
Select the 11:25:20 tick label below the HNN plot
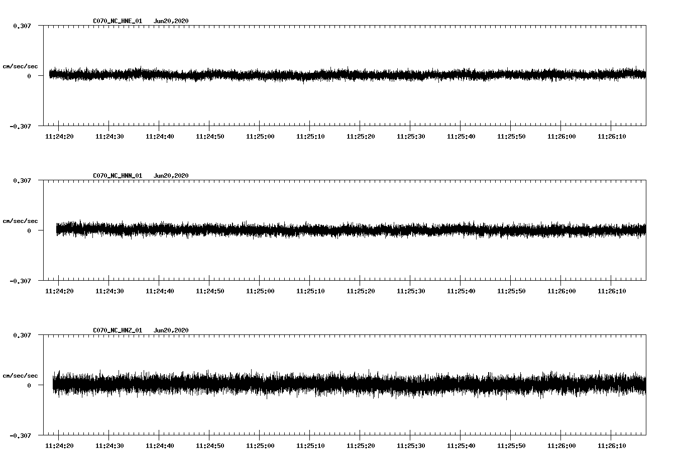361,291
